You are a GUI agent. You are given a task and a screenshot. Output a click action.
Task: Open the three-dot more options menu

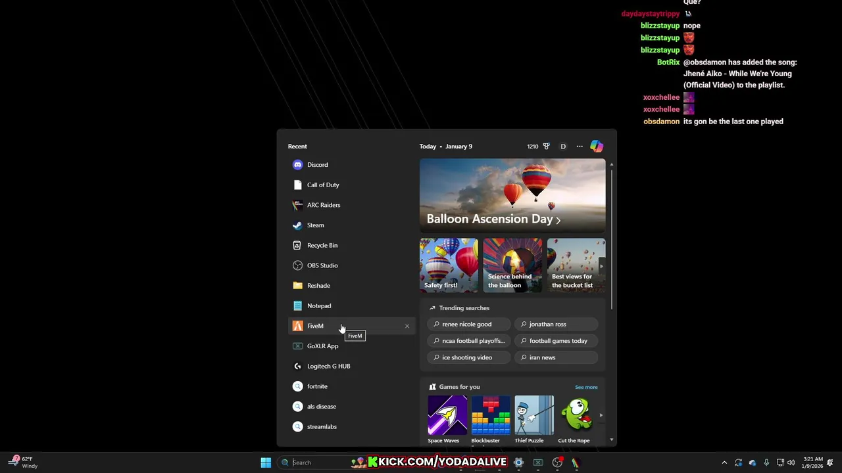(x=580, y=146)
